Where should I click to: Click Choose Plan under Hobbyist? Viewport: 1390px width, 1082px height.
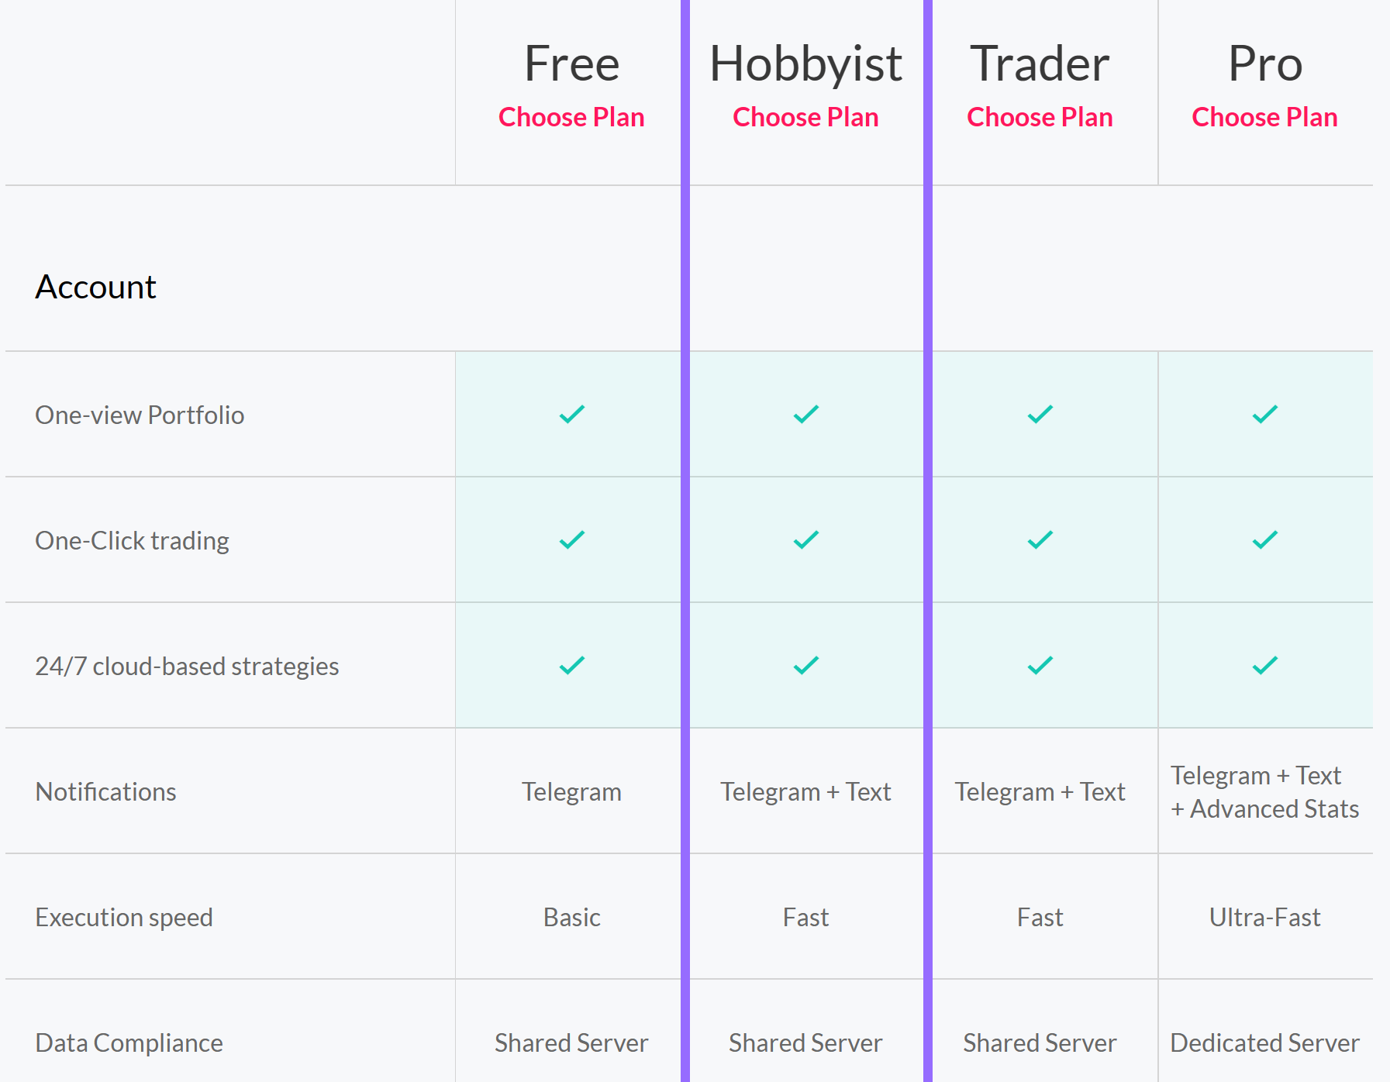click(x=805, y=117)
